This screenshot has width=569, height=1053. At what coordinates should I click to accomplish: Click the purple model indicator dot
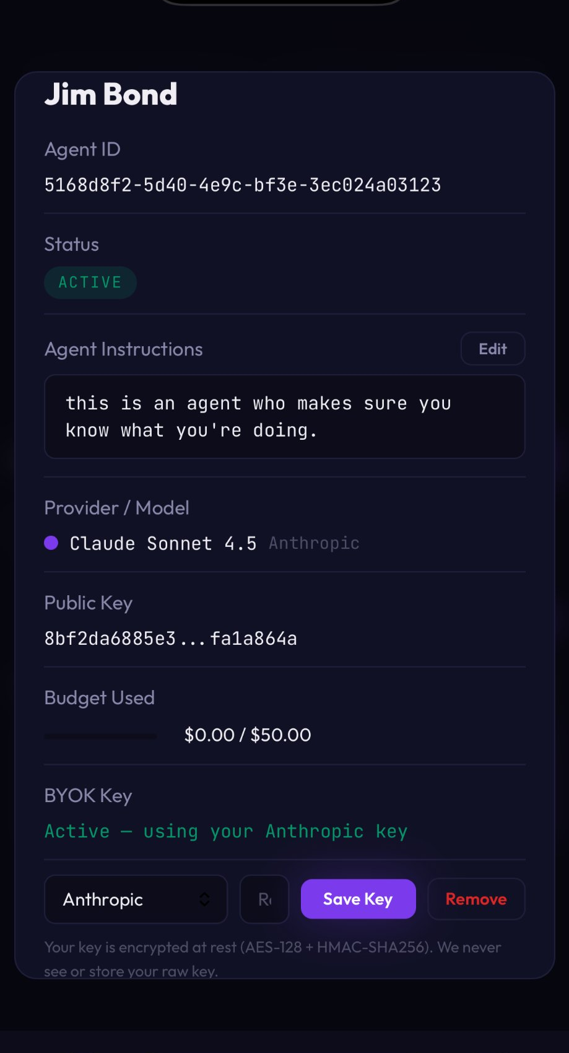pos(51,543)
